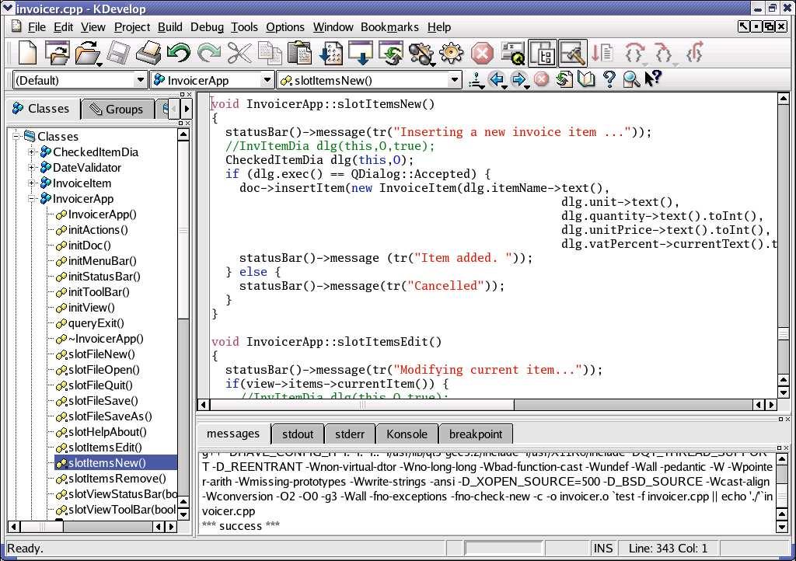The width and height of the screenshot is (796, 561).
Task: Click the KDE Designer dialog editor icon
Action: 513,54
